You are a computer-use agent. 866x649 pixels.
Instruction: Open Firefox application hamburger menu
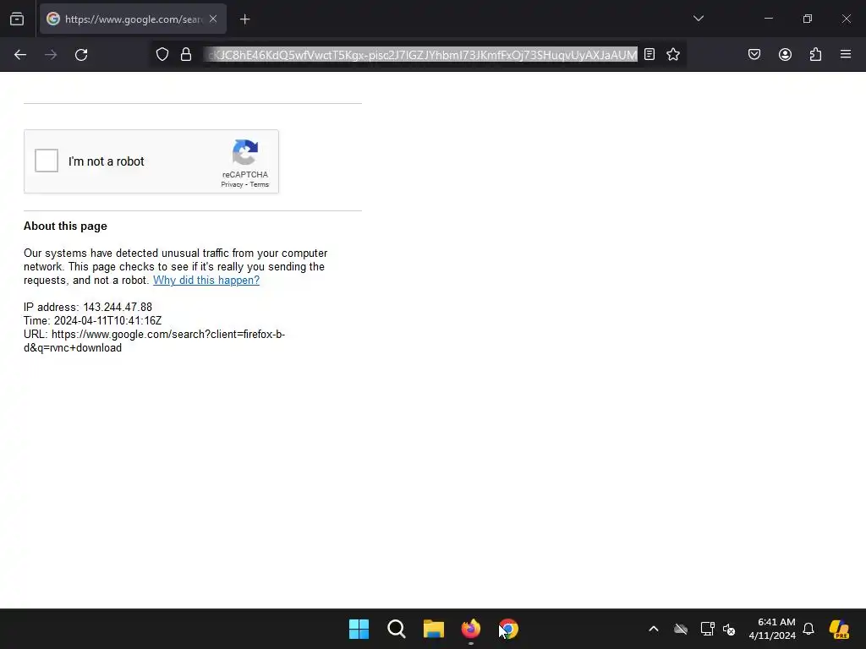tap(846, 55)
